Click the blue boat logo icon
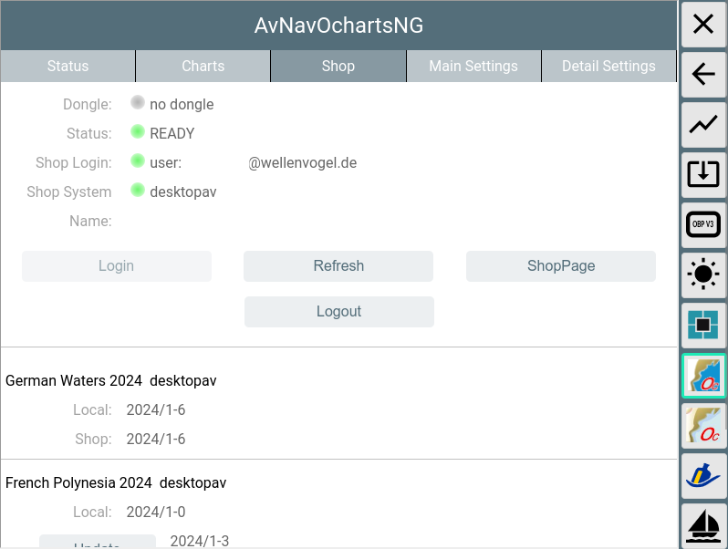The image size is (728, 549). 703,476
